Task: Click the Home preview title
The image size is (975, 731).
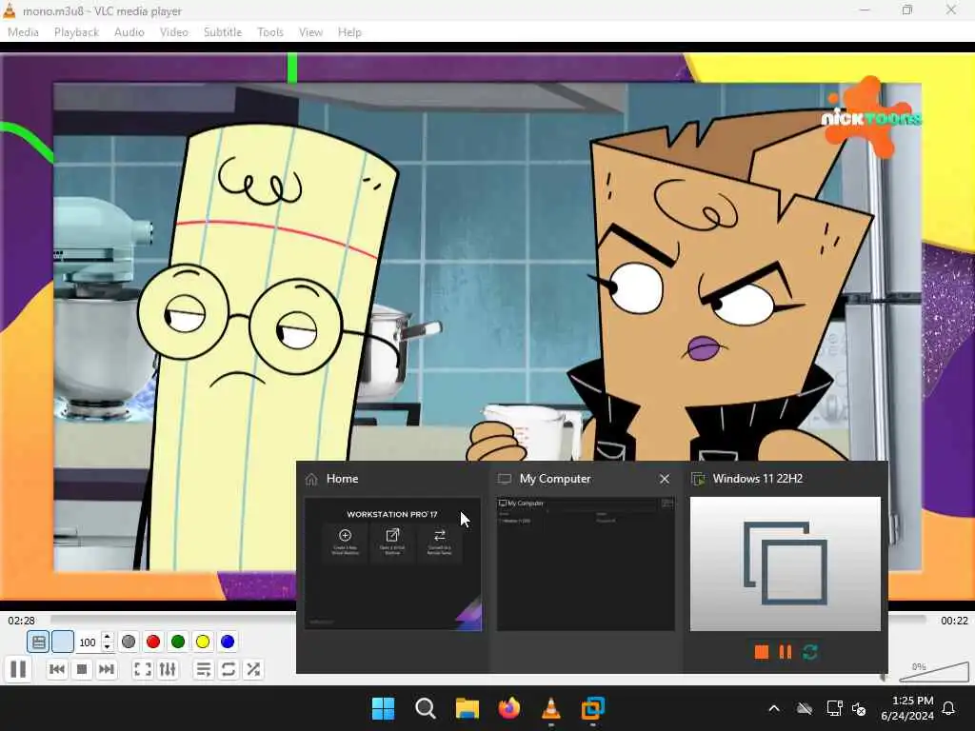Action: pyautogui.click(x=342, y=479)
